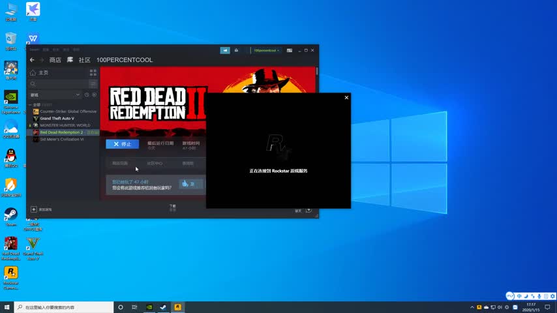Open the Grand Theft Auto V desktop shortcut
Viewport: 557px width, 313px height.
[x=33, y=248]
